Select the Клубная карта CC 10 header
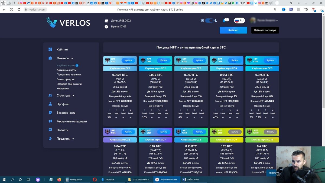The image size is (325, 183). coord(262,140)
